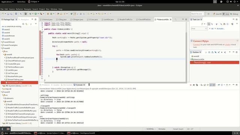This screenshot has width=240, height=135.
Task: Expand JRE System Library under week8
Action: [x=3, y=86]
